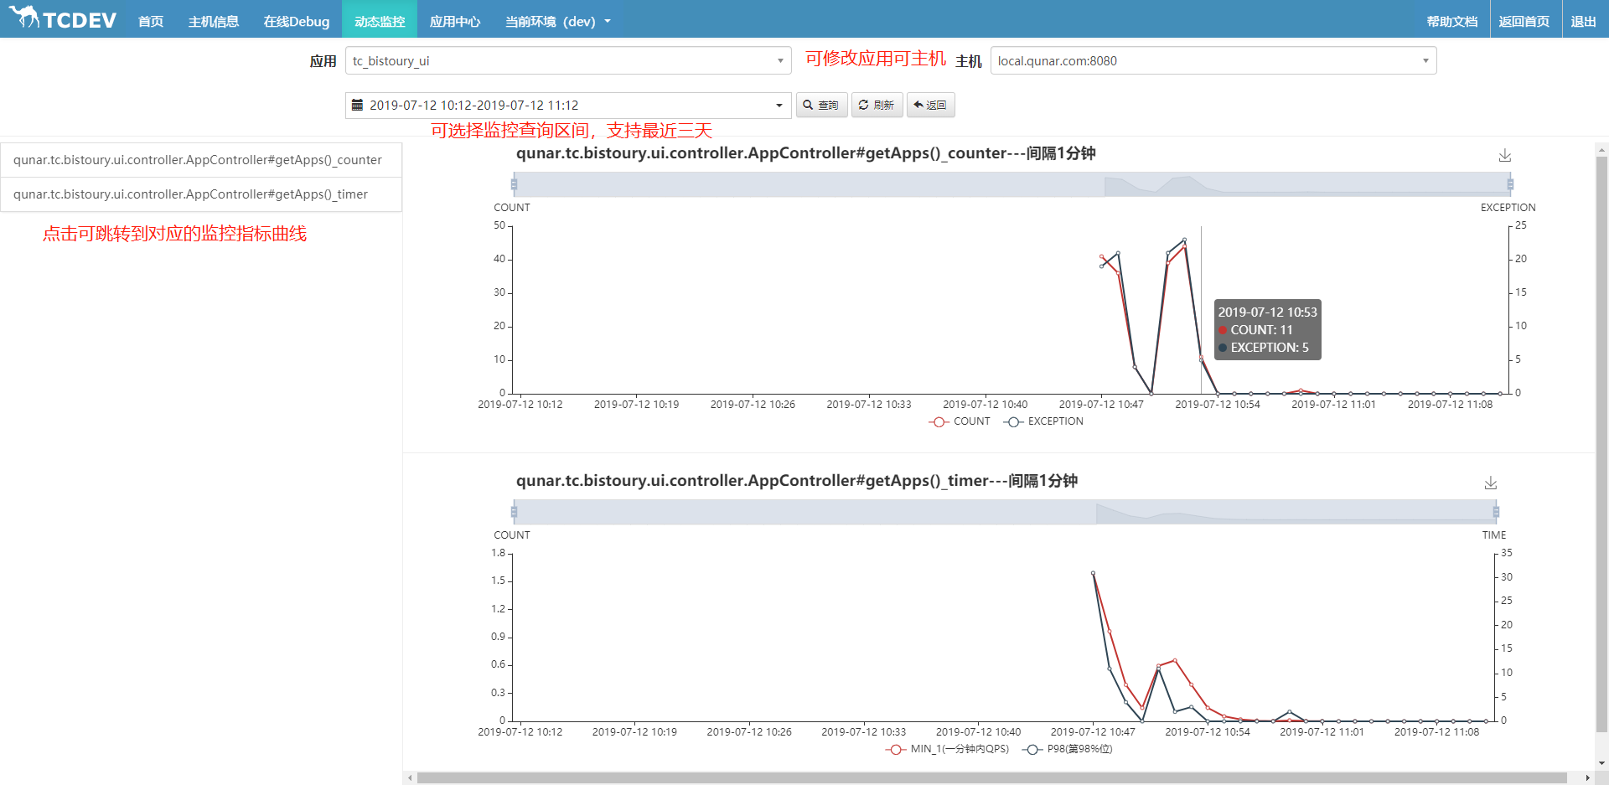1609x785 pixels.
Task: Select getApps()_counter in the metric list
Action: [x=201, y=160]
